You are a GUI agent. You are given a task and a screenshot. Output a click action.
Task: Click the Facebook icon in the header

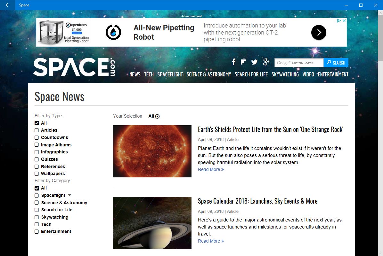tap(233, 62)
